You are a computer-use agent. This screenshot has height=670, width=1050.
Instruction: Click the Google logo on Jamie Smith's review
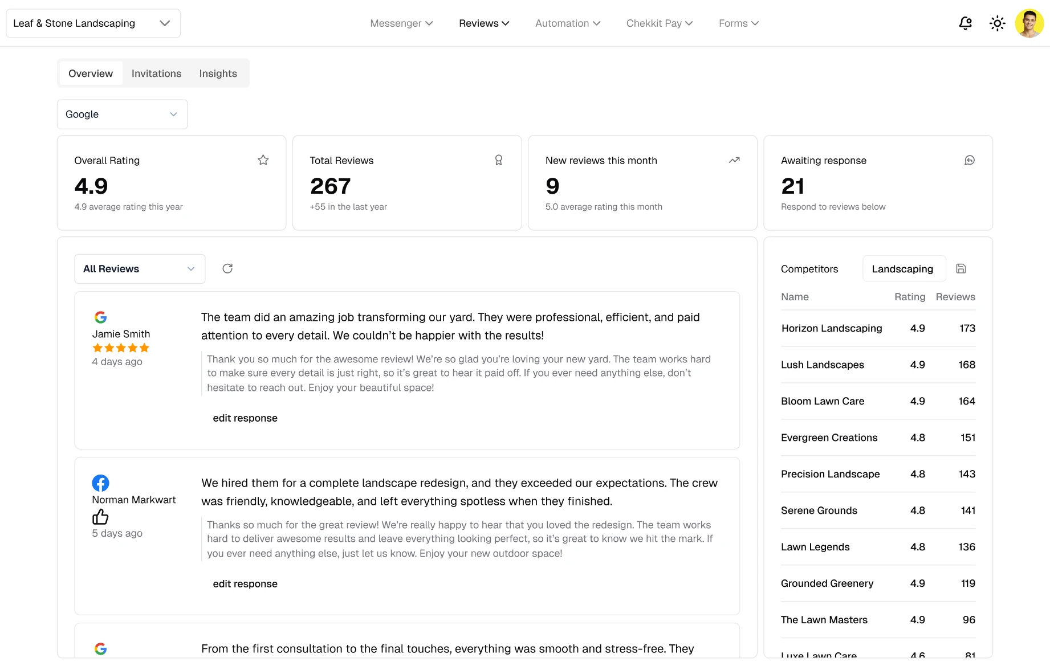(x=100, y=317)
